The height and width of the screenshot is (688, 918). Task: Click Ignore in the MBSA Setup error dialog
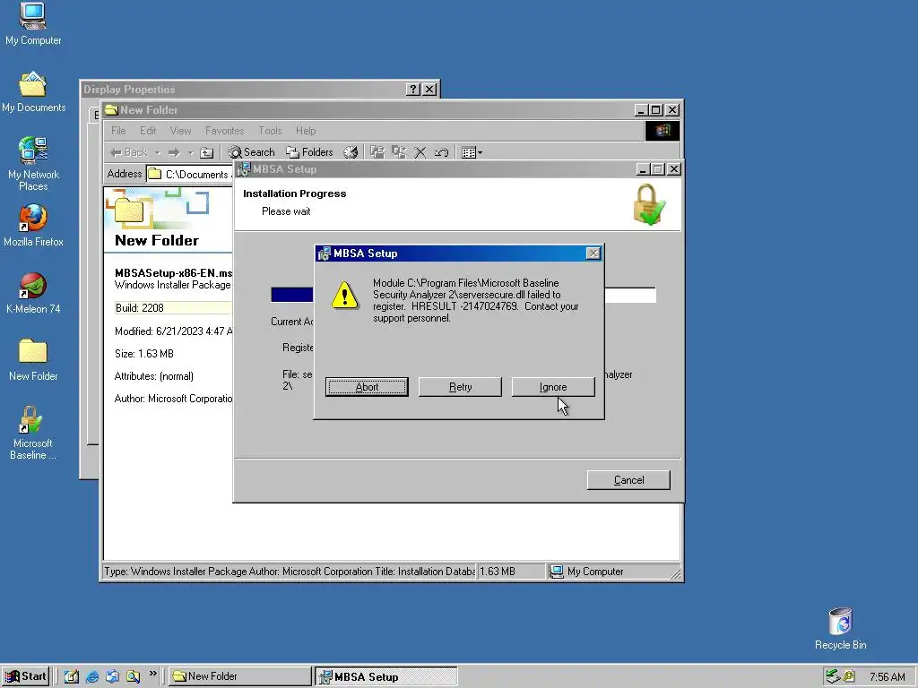pos(552,387)
